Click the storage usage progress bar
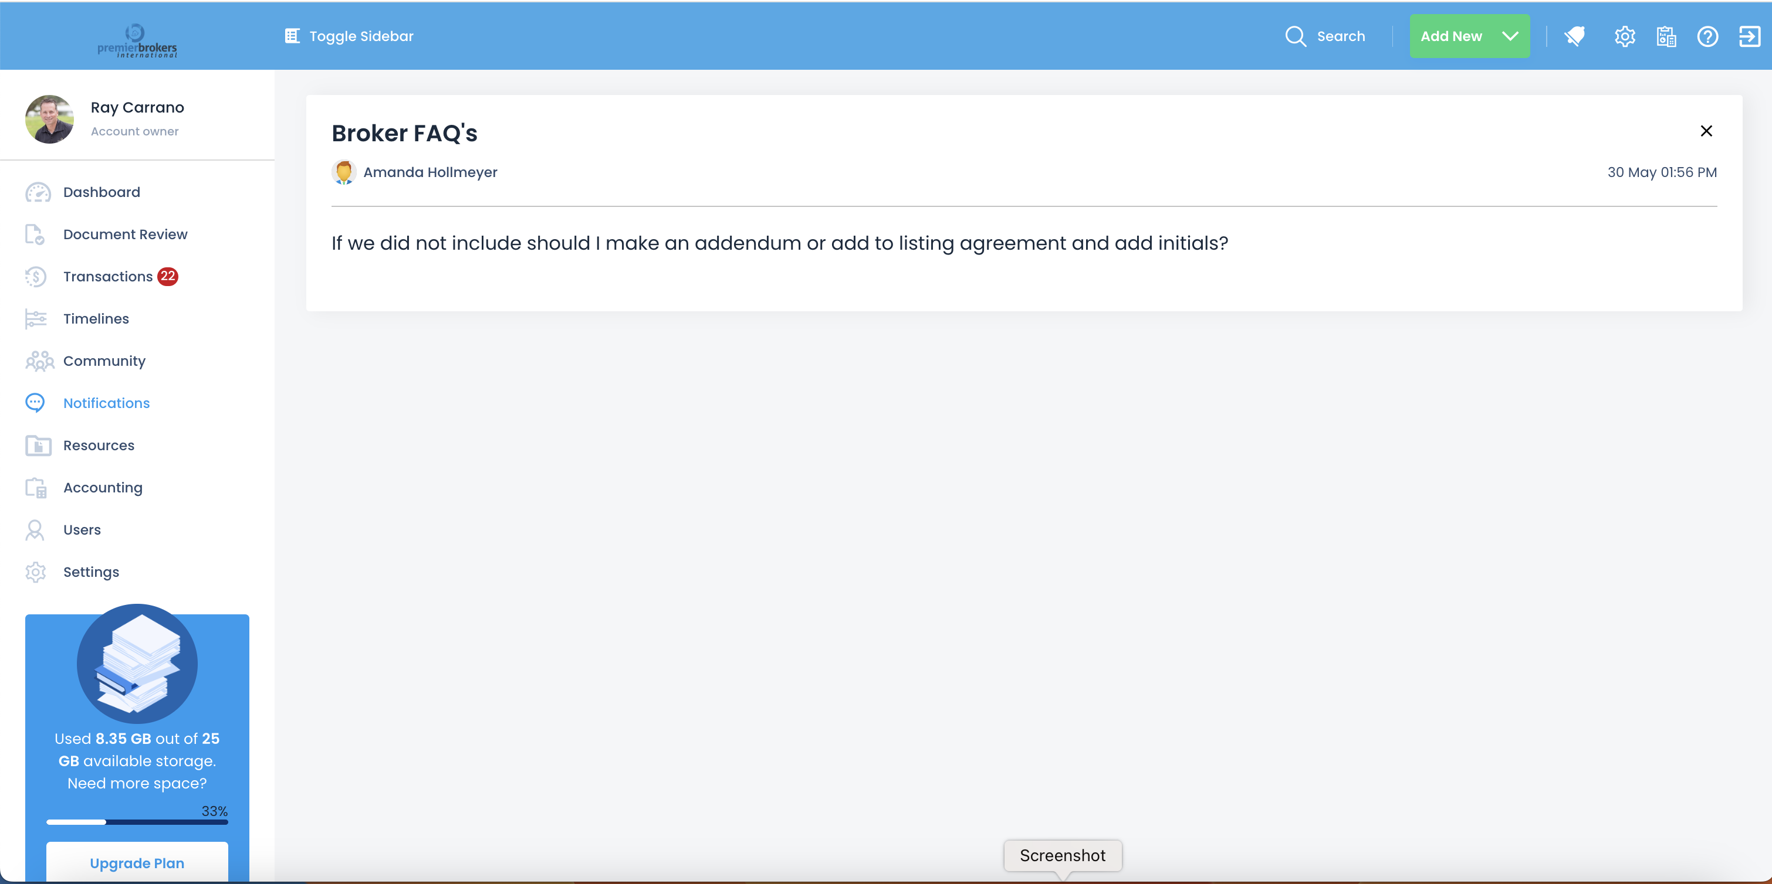This screenshot has width=1772, height=884. [x=137, y=822]
